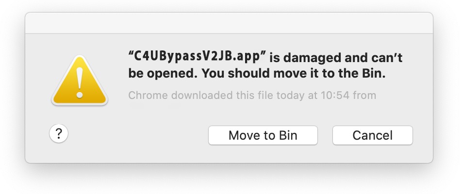Click the Move to Bin button
Image resolution: width=462 pixels, height=194 pixels.
(x=263, y=135)
